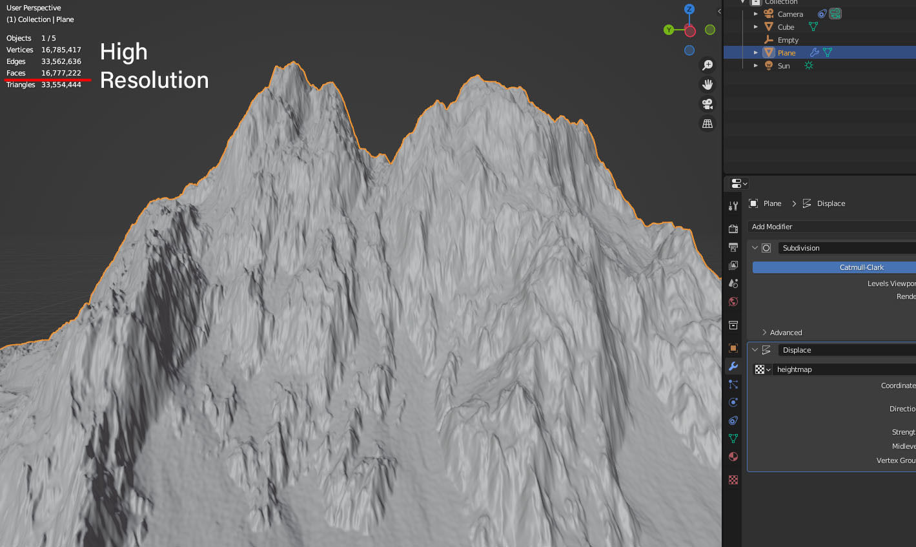The width and height of the screenshot is (916, 547).
Task: Open the Physics properties tab
Action: pyautogui.click(x=733, y=402)
